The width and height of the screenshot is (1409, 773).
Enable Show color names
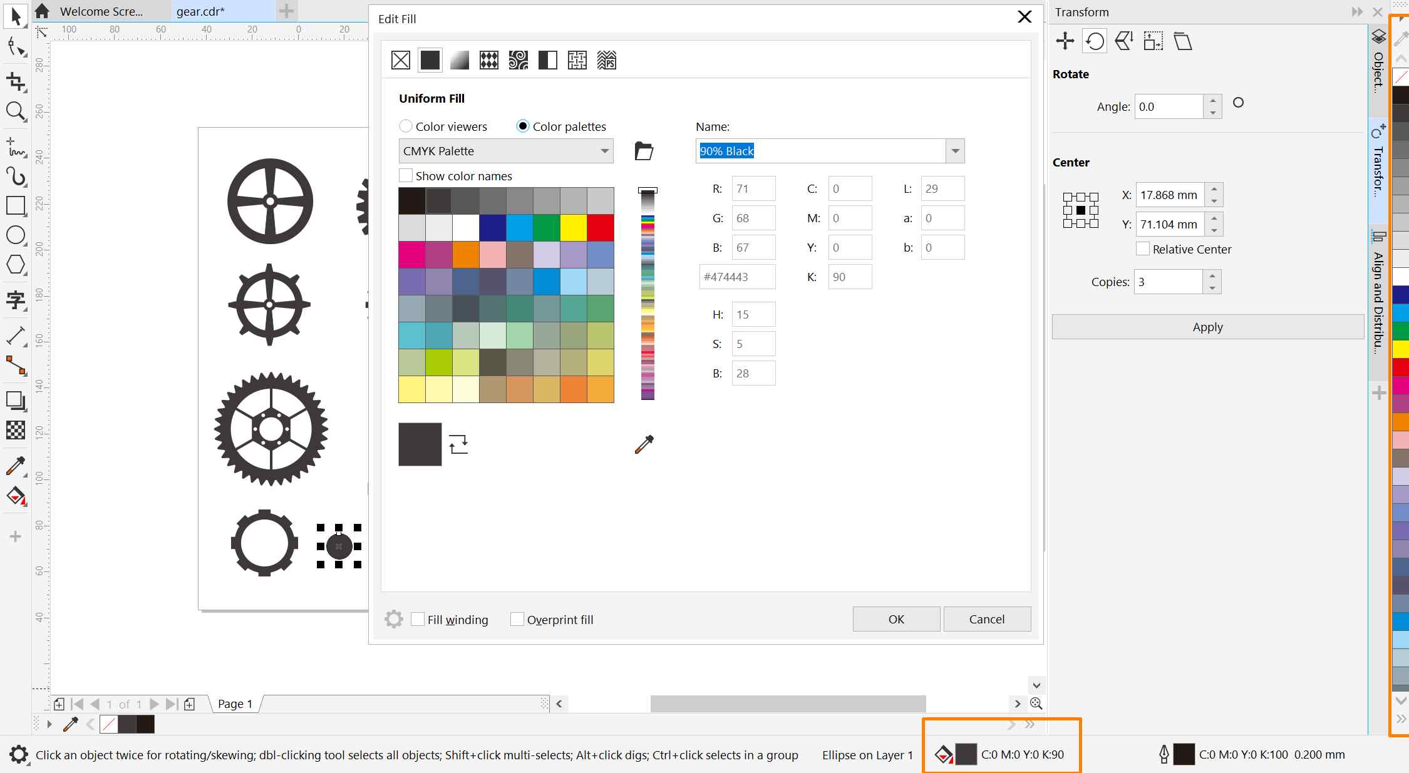click(x=405, y=175)
